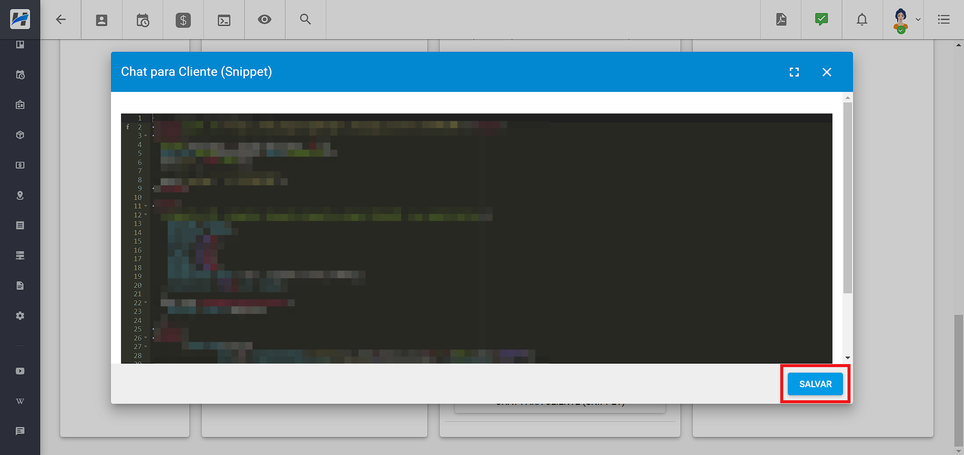
Task: Open the PDF document icon
Action: 781,20
